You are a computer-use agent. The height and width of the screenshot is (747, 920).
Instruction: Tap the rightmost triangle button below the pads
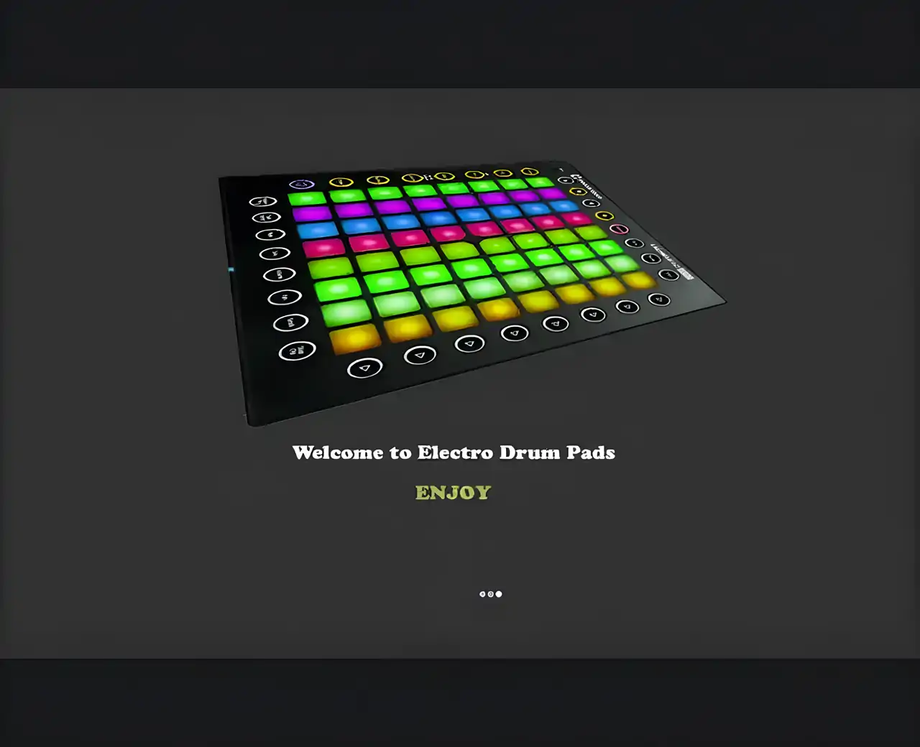tap(659, 300)
